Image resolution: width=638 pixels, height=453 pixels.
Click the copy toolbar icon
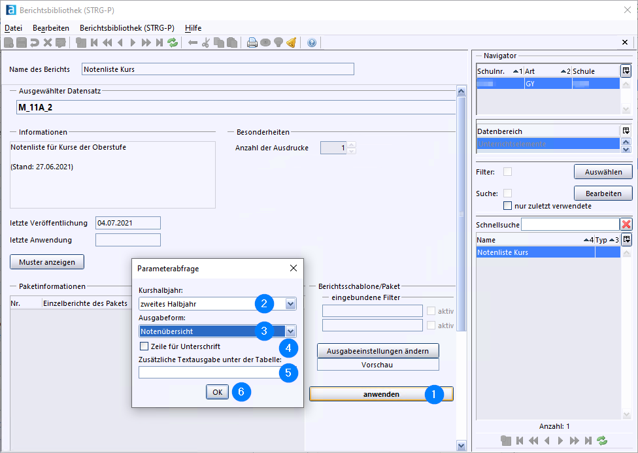219,42
